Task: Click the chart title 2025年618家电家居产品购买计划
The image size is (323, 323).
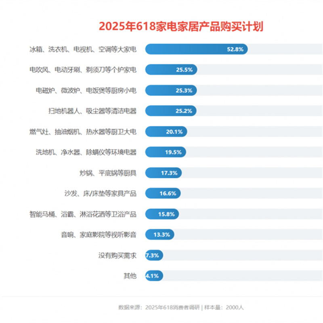Action: (x=181, y=26)
